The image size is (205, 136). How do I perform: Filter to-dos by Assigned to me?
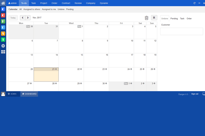coord(49,10)
